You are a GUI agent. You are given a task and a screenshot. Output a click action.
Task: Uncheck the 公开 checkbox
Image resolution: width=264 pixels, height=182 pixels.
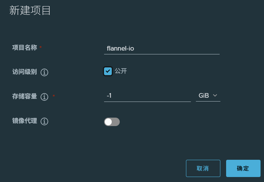[x=108, y=71]
